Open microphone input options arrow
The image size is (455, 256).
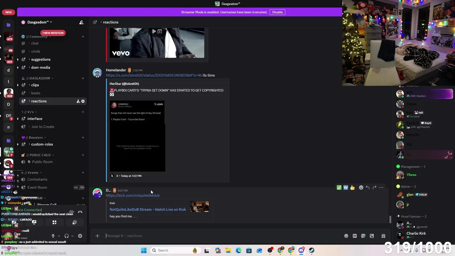pos(59,236)
